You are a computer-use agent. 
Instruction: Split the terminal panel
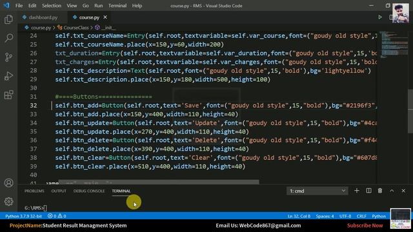[368, 191]
